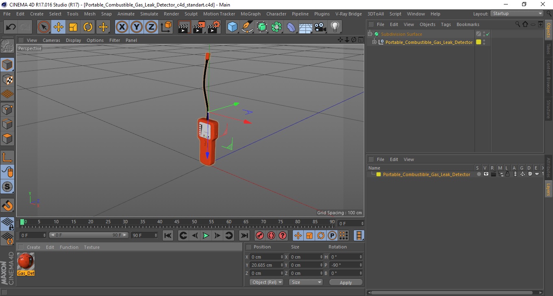Step the current frame field spinner
The image size is (553, 296).
point(45,235)
